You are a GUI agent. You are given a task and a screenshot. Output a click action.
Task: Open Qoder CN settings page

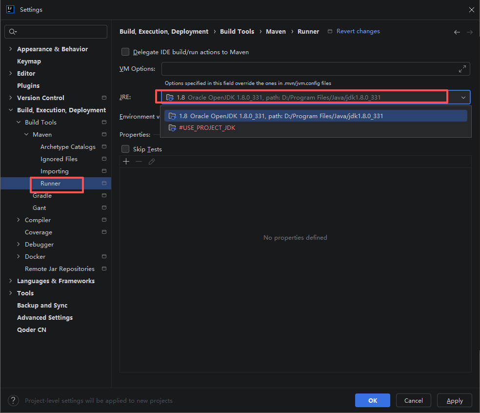(32, 330)
